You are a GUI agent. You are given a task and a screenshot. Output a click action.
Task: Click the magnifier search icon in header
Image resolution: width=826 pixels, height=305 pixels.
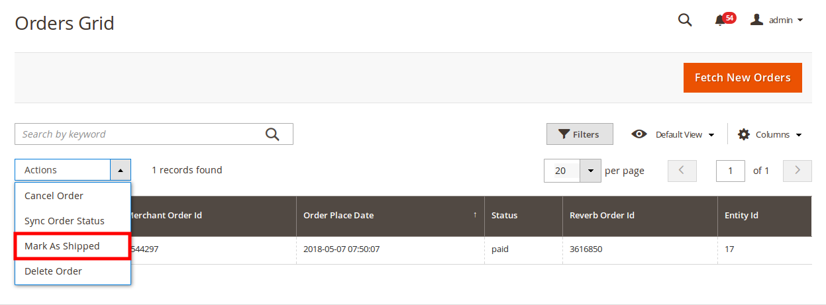(x=685, y=20)
